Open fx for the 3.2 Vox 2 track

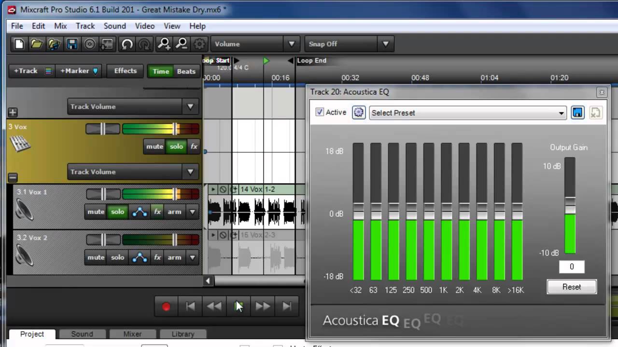[157, 257]
